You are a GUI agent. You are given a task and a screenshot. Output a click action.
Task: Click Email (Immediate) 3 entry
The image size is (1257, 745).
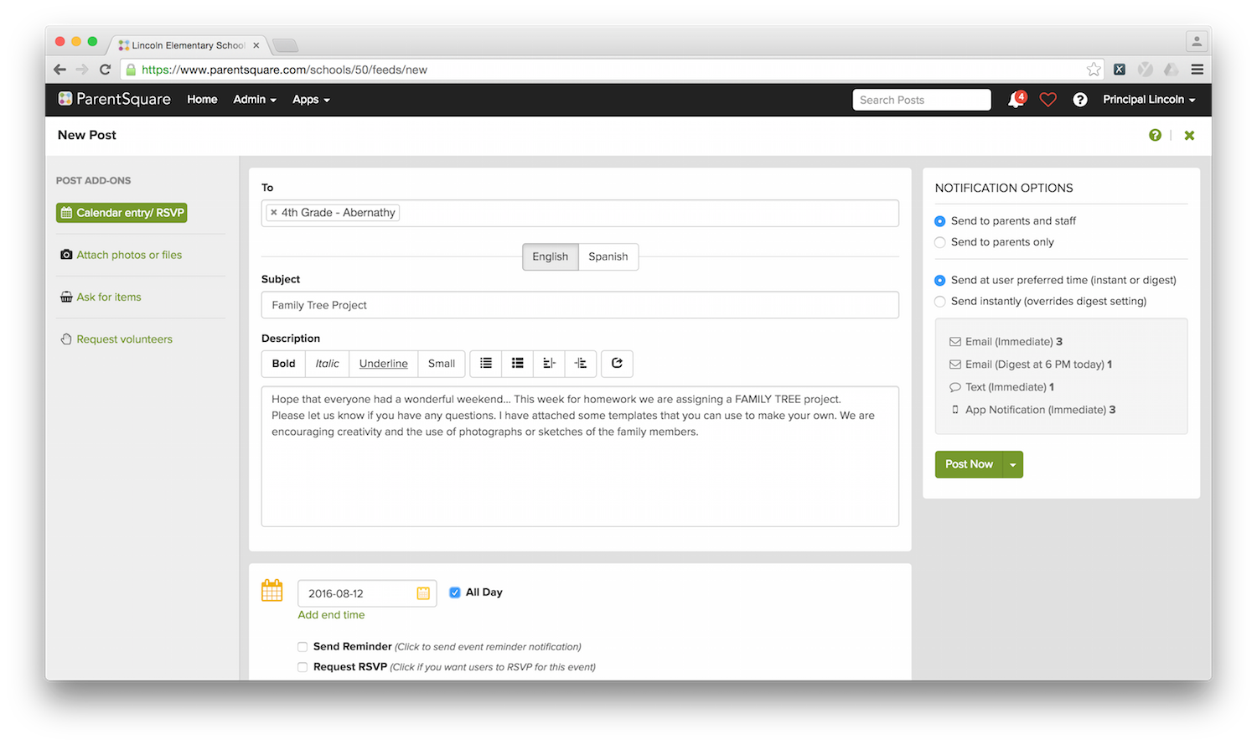coord(1006,342)
